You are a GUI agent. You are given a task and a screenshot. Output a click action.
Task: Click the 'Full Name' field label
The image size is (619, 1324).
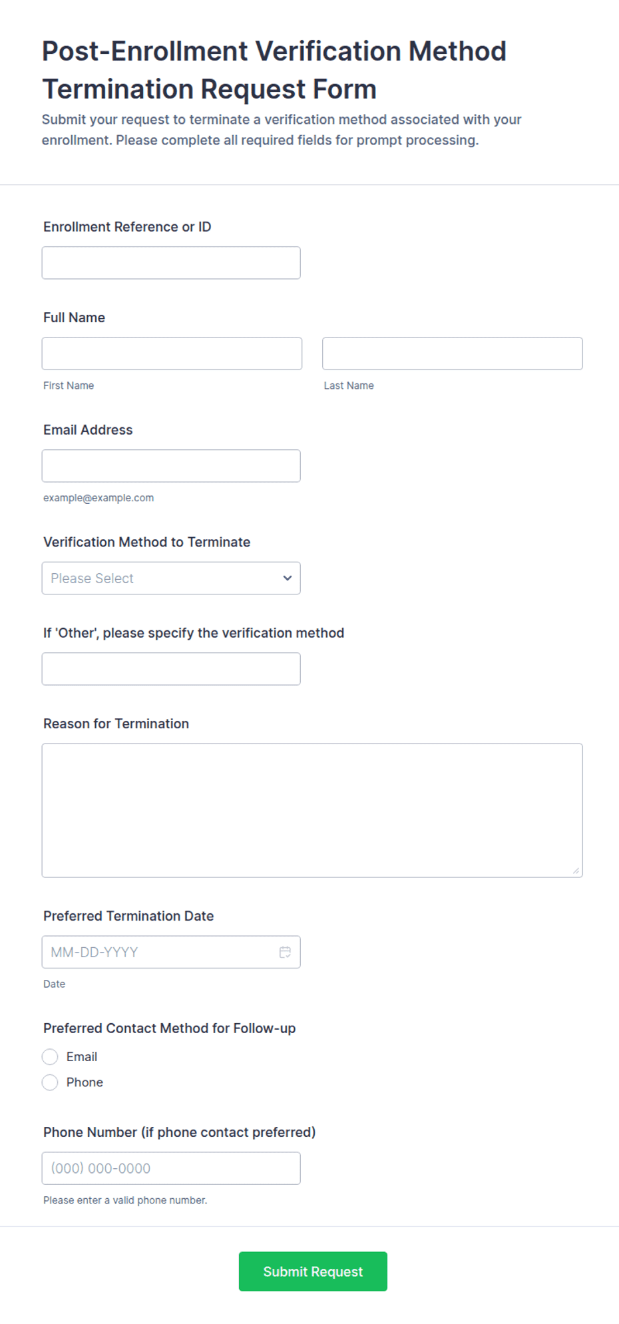click(x=74, y=318)
